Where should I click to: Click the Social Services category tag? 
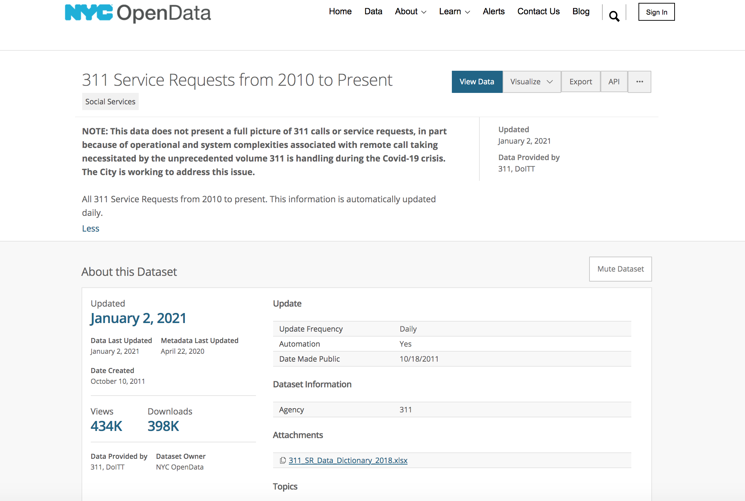click(x=110, y=102)
